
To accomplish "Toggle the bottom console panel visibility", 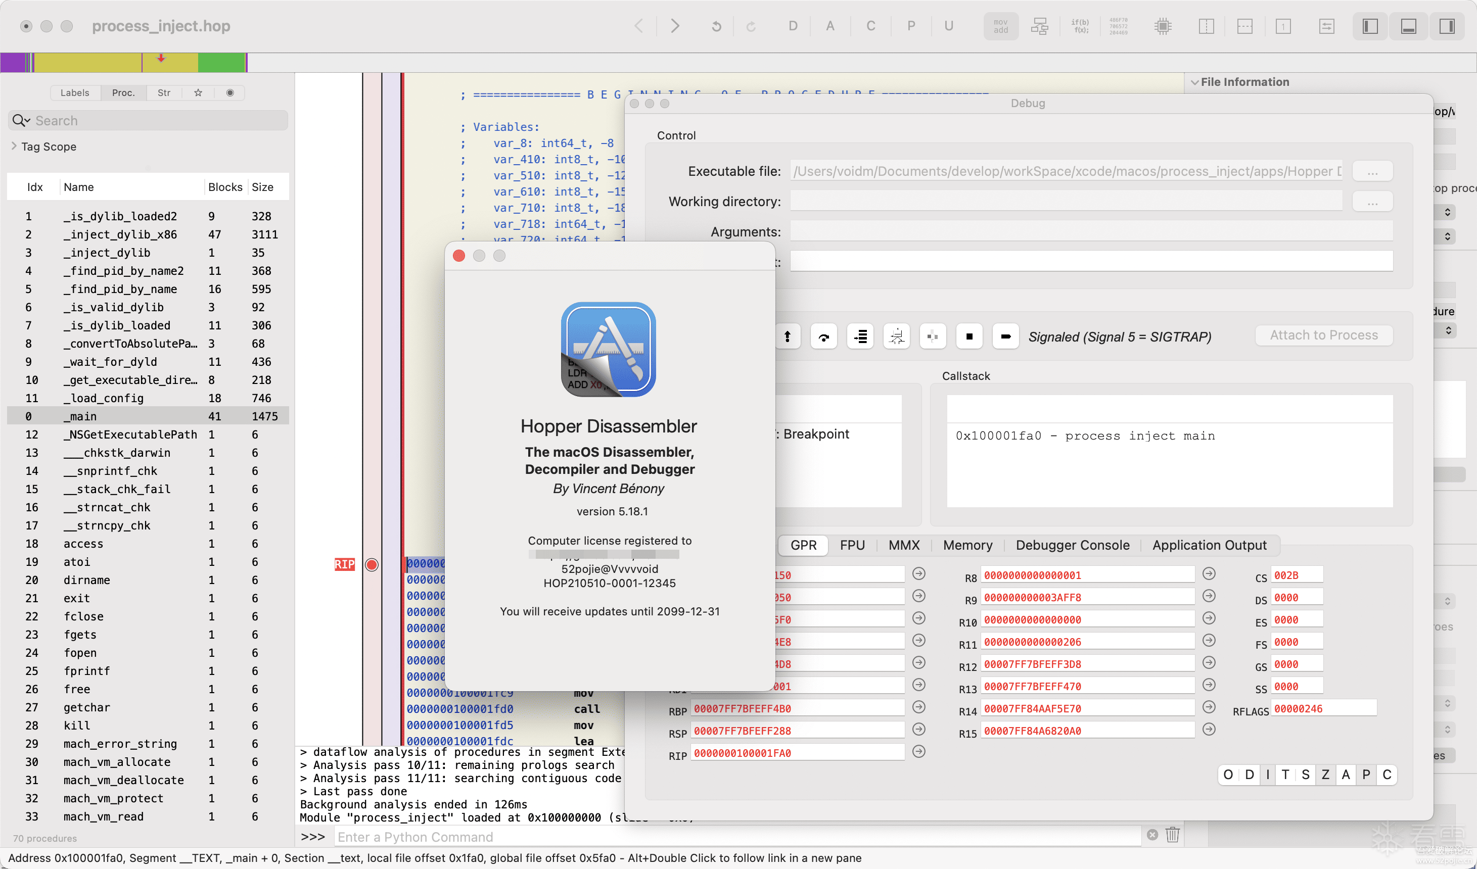I will coord(1409,26).
